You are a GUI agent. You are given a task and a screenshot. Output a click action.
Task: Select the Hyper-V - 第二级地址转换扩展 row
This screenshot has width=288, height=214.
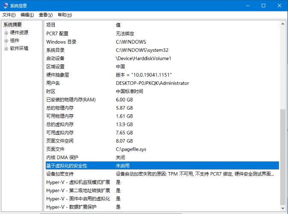(162, 190)
